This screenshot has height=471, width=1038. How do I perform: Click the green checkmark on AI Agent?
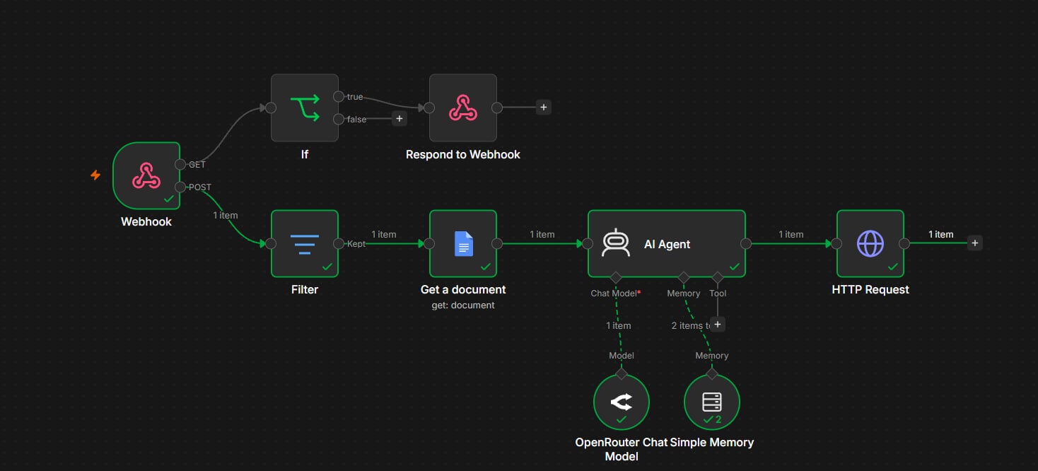tap(735, 267)
